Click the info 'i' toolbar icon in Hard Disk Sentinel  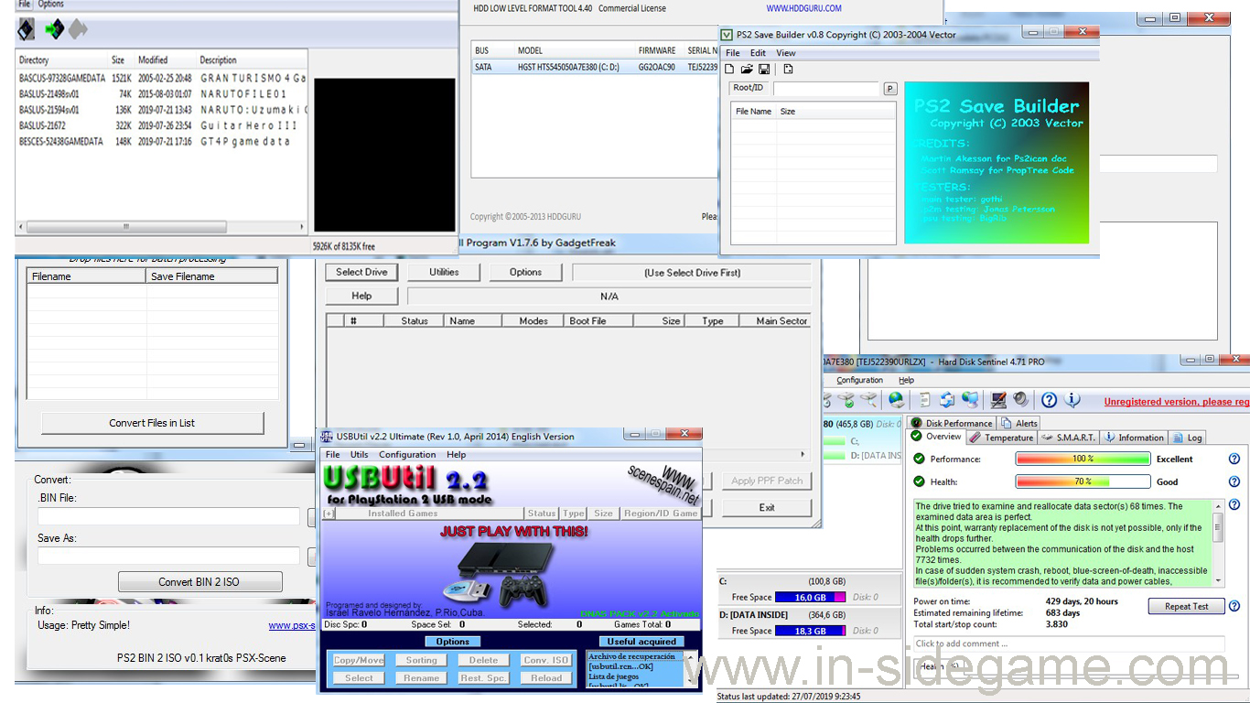coord(1073,400)
